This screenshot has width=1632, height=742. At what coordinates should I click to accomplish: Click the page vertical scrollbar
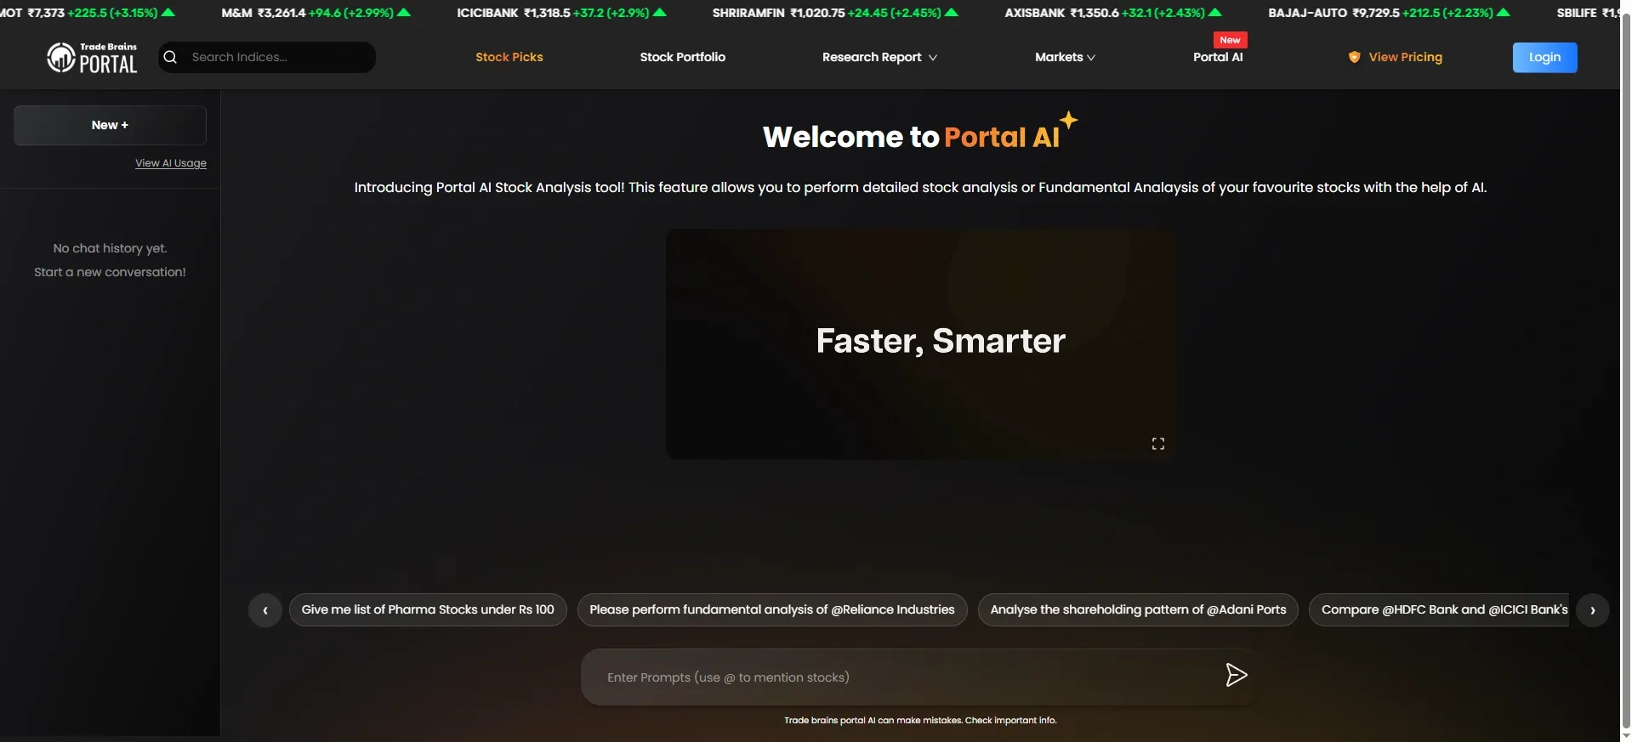[1625, 371]
